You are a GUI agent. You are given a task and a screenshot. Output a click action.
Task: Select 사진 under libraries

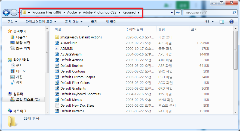[19, 77]
